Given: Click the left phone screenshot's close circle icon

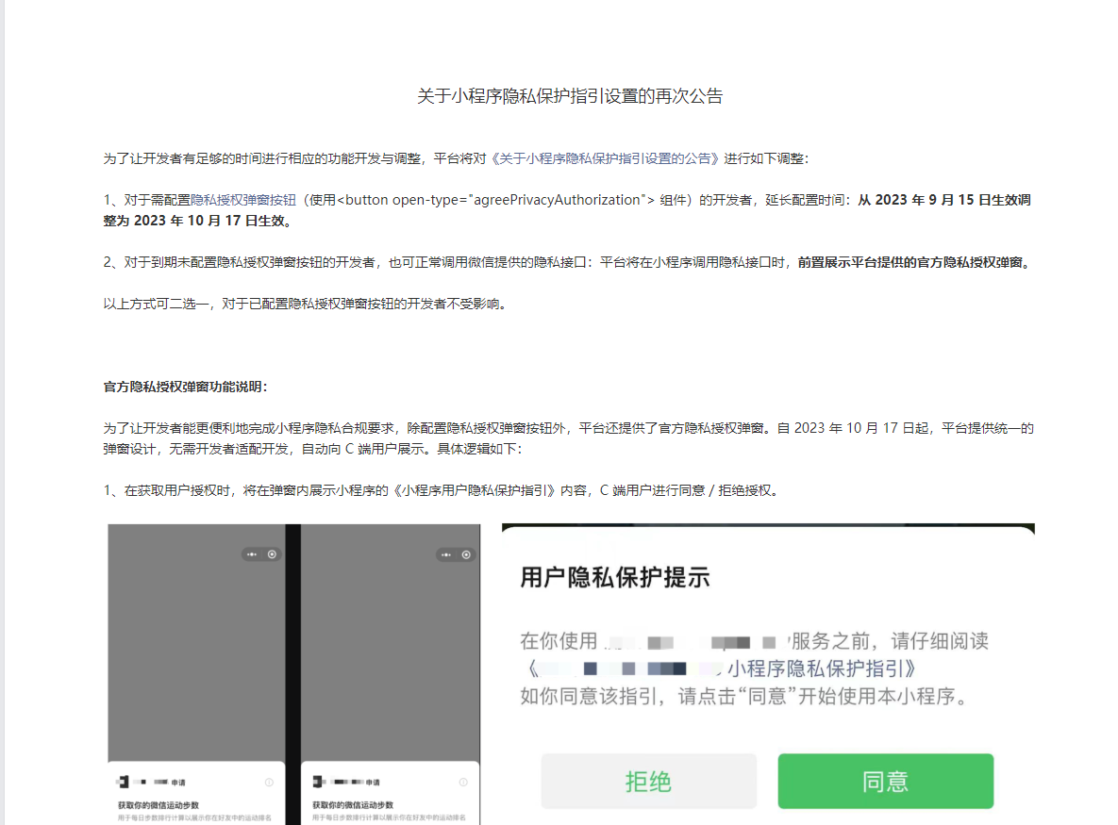Looking at the screenshot, I should click(x=272, y=554).
